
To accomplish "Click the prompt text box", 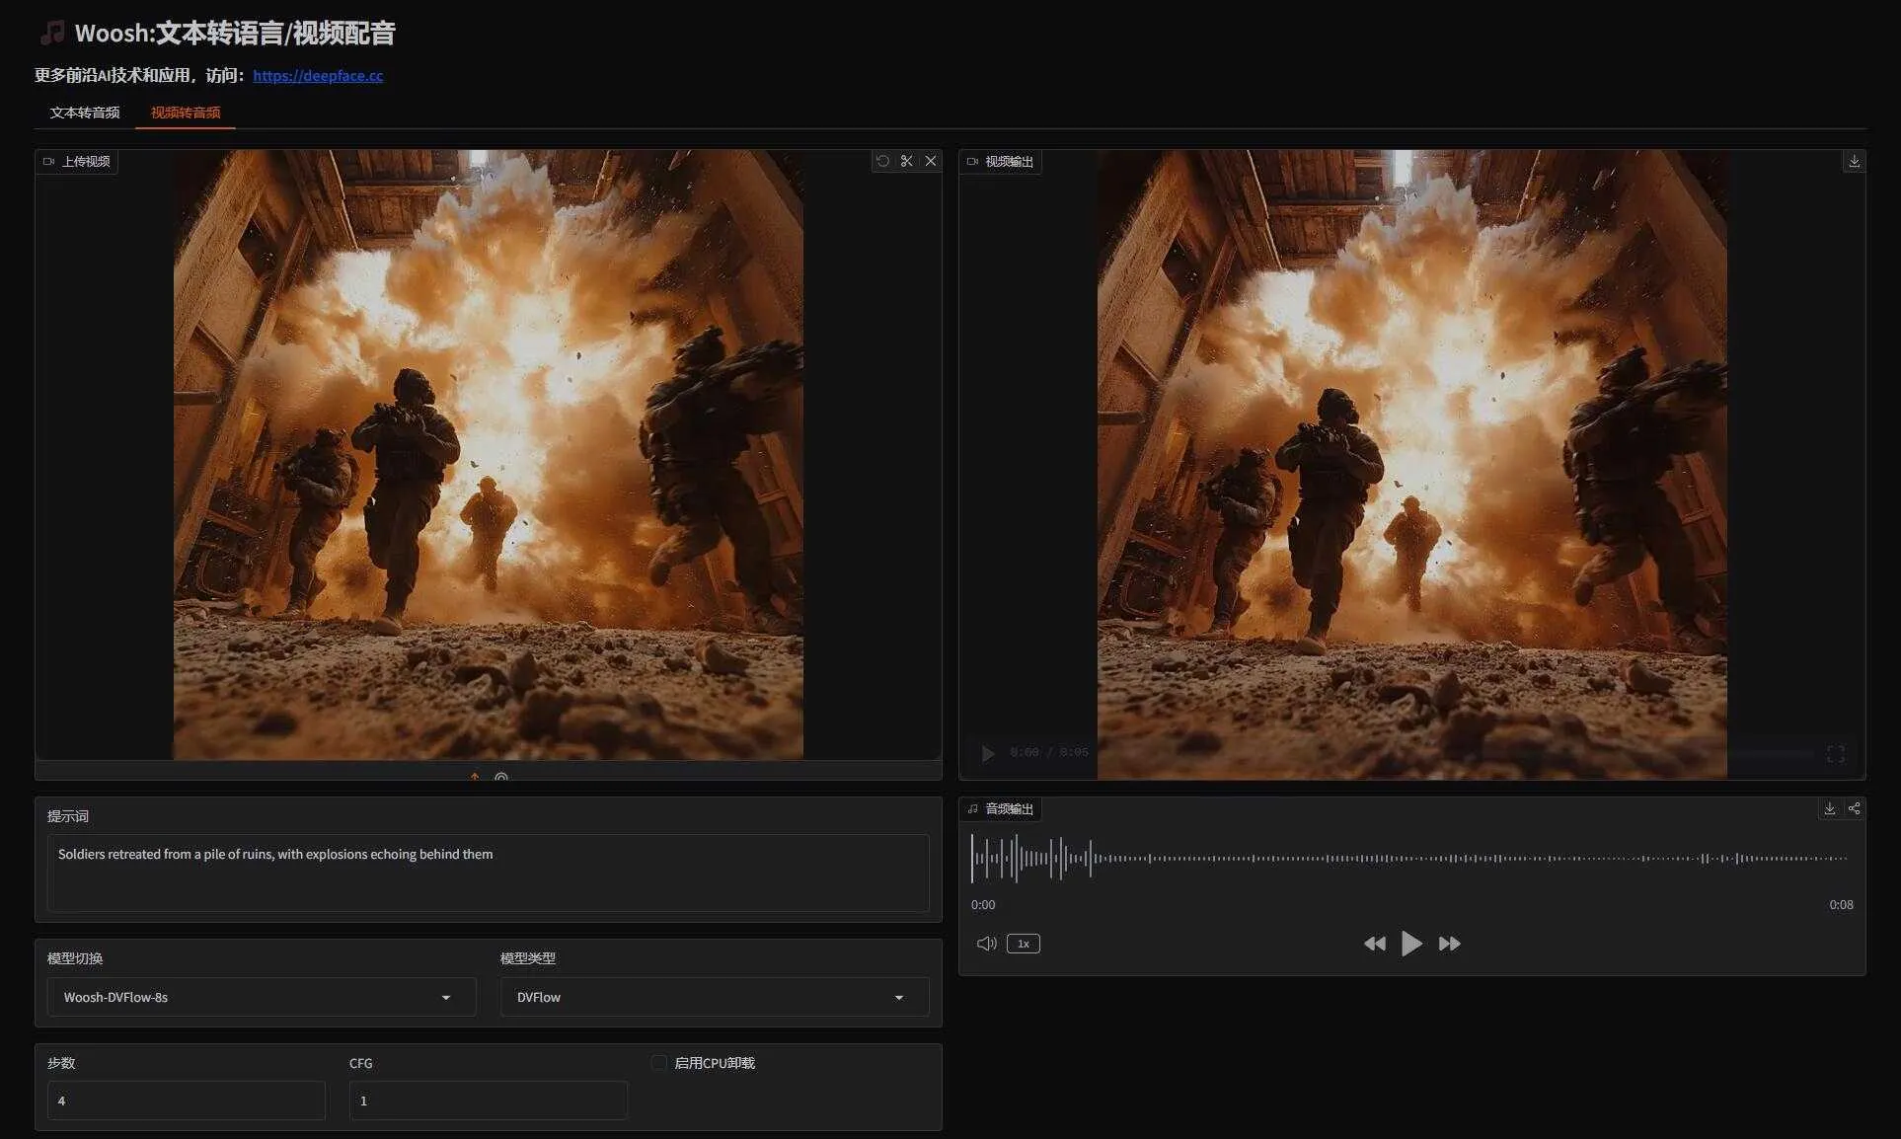I will [488, 873].
